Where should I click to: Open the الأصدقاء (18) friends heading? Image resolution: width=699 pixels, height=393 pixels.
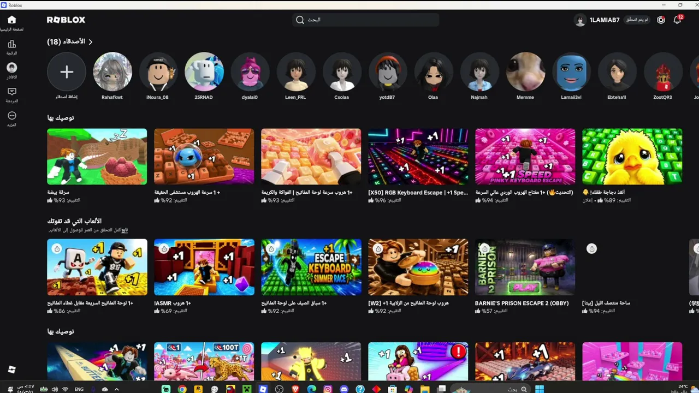[x=66, y=42]
